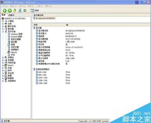Click the 设备 devices tree icon
Viewport: 151px width, 123px height.
click(x=6, y=68)
